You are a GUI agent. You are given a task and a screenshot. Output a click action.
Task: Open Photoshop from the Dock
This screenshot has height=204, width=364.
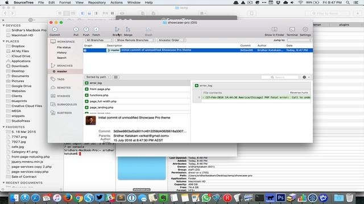coord(280,198)
